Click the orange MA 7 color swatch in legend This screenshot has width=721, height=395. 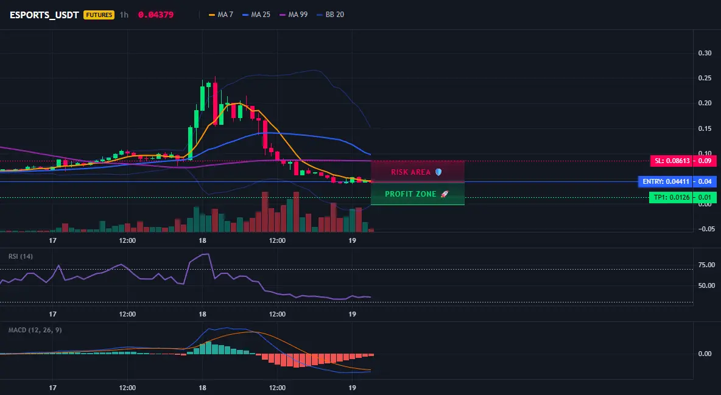pyautogui.click(x=211, y=15)
